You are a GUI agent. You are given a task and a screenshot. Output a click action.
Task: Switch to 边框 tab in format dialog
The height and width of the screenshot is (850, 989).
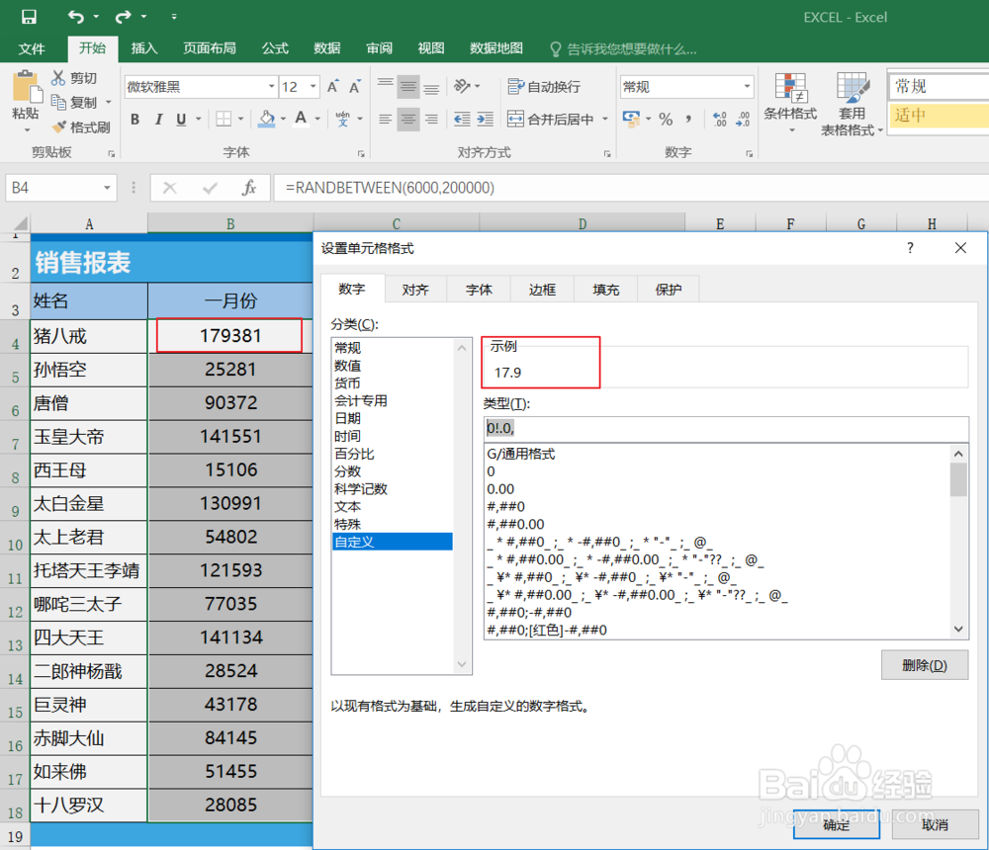click(x=542, y=290)
